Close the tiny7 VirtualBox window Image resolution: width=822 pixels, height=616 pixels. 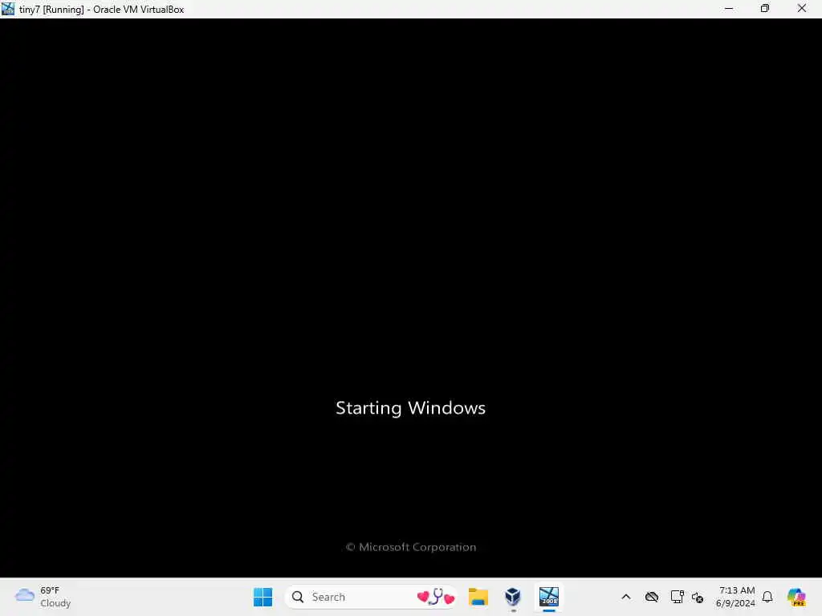(x=802, y=8)
